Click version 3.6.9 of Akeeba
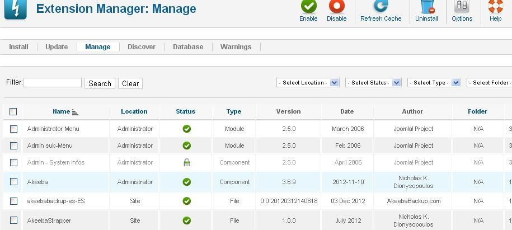 pyautogui.click(x=289, y=182)
